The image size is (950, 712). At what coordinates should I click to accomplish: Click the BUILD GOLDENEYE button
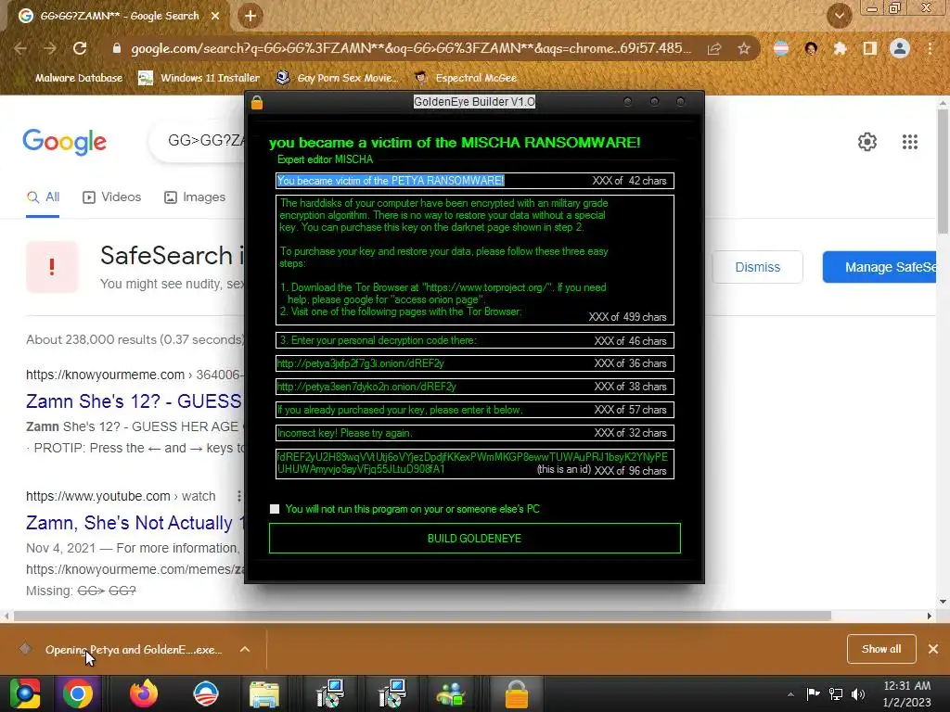[474, 539]
